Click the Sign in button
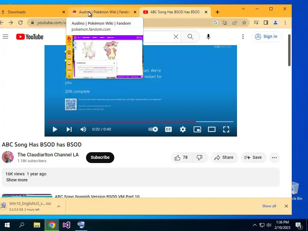Viewport: 308px width, 231px height. (266, 36)
